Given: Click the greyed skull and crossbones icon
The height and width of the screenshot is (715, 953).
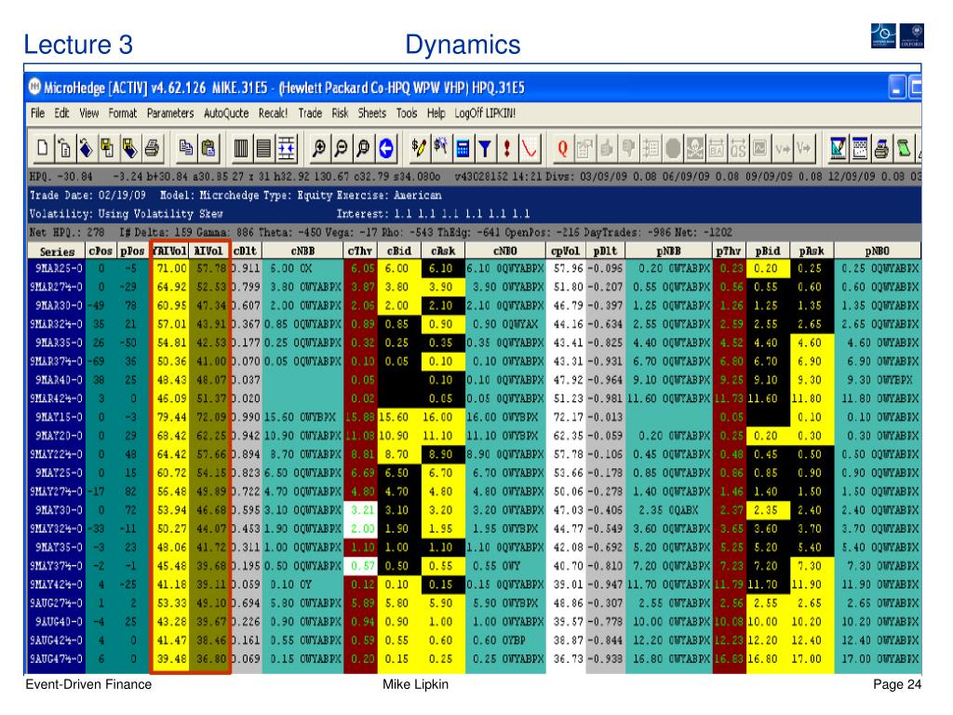Looking at the screenshot, I should tap(694, 148).
